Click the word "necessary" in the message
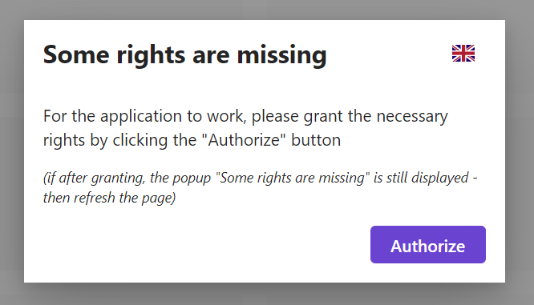The height and width of the screenshot is (305, 534). (412, 118)
